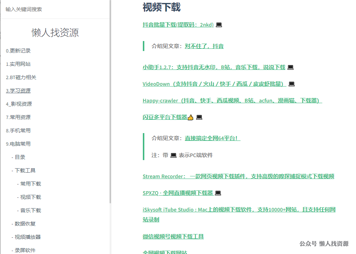Open the VideoDown batch download link
Viewport: 356px width, 254px height.
(214, 84)
